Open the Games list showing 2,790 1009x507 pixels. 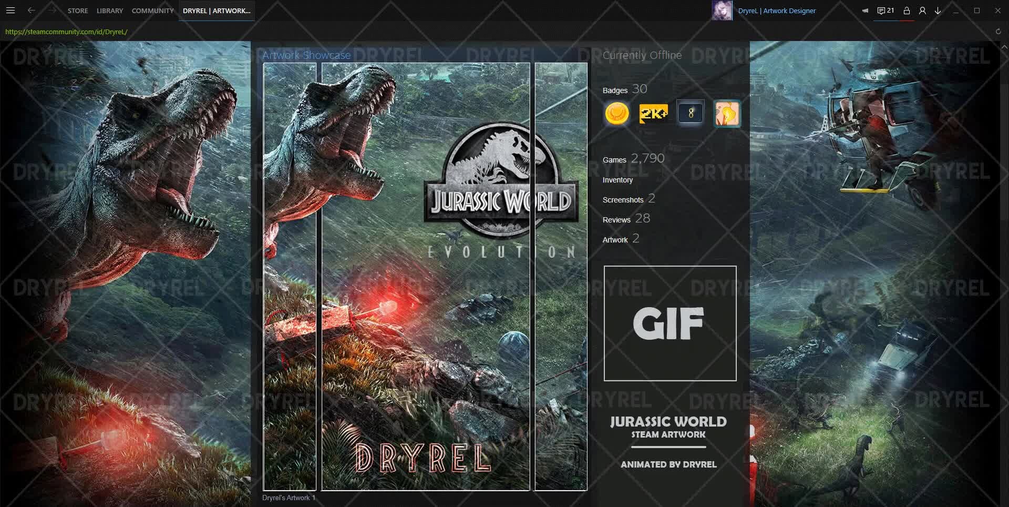pos(633,159)
